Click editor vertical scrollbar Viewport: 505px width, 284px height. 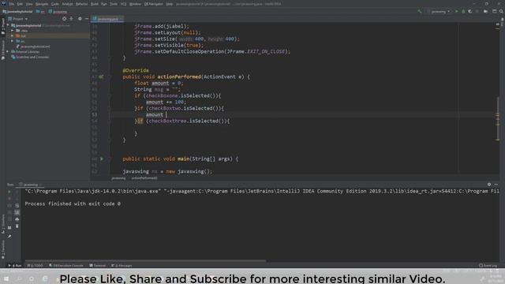[x=498, y=118]
